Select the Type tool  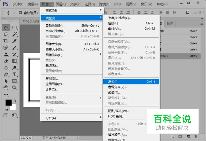(x=15, y=75)
